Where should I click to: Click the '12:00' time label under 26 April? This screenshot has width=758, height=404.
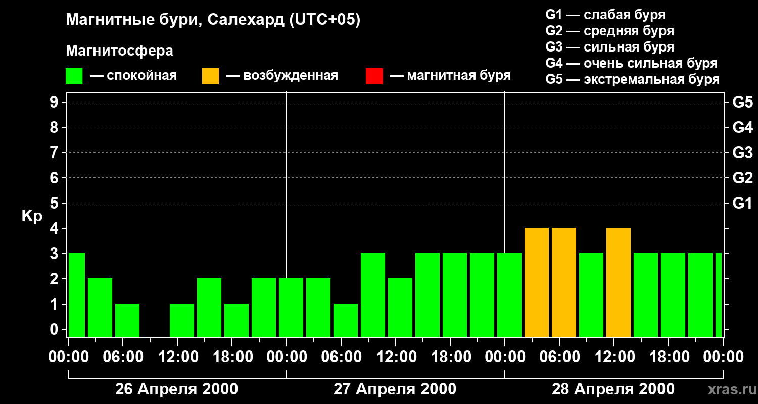tap(177, 357)
